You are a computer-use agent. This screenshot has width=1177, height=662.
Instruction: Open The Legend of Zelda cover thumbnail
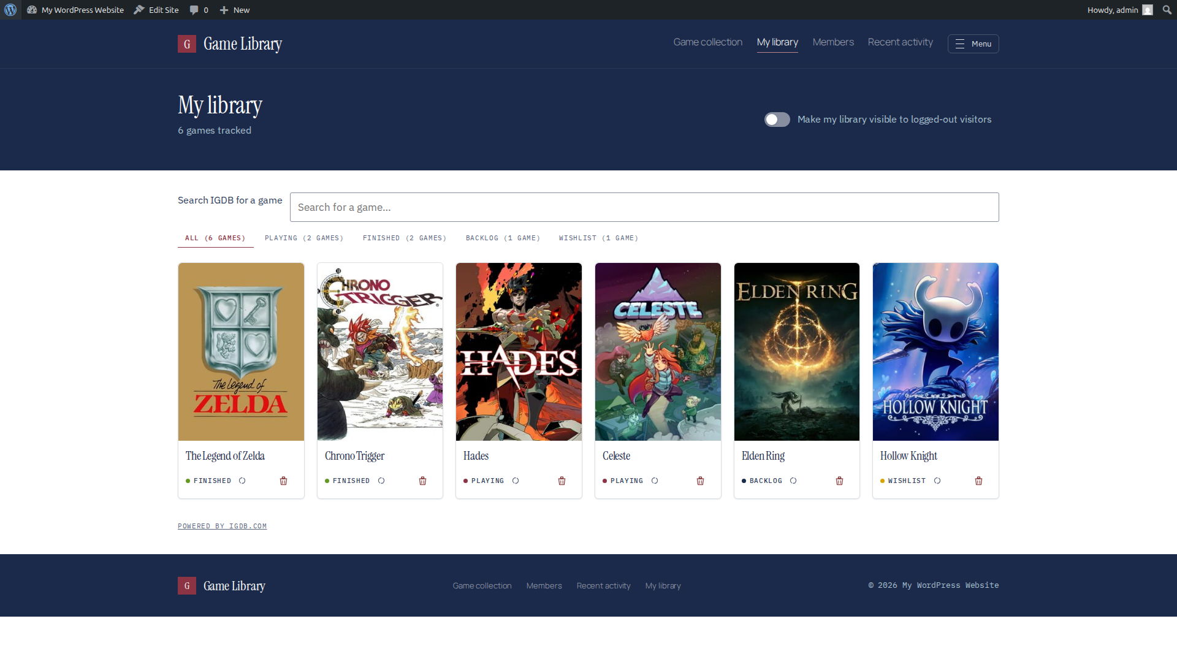241,352
